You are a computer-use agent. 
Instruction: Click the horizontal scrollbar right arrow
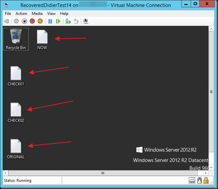[x=206, y=173]
